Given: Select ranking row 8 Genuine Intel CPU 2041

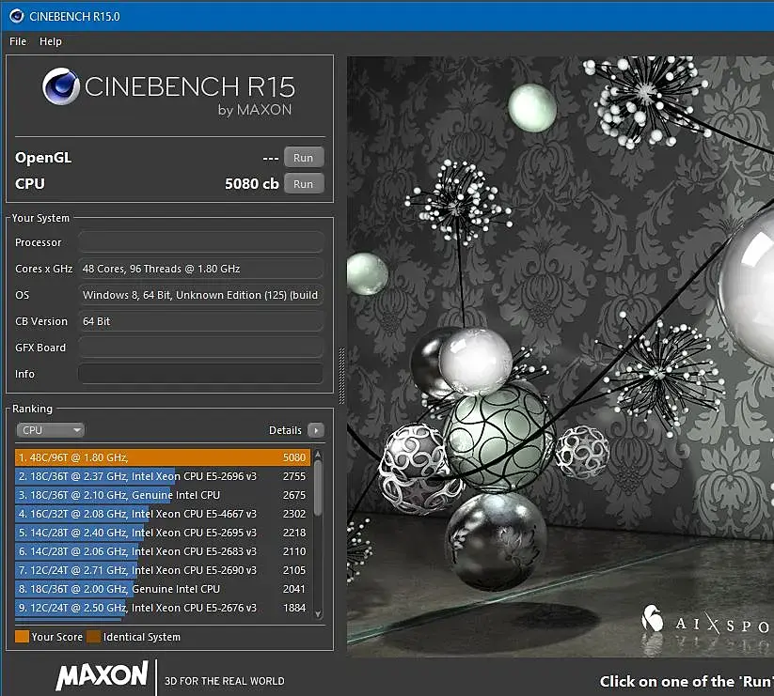Looking at the screenshot, I should pos(163,589).
